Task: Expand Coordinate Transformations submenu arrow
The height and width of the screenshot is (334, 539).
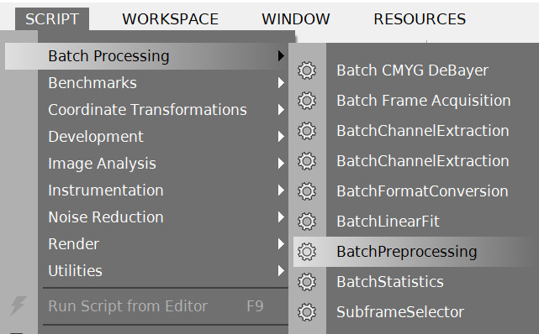Action: tap(281, 110)
